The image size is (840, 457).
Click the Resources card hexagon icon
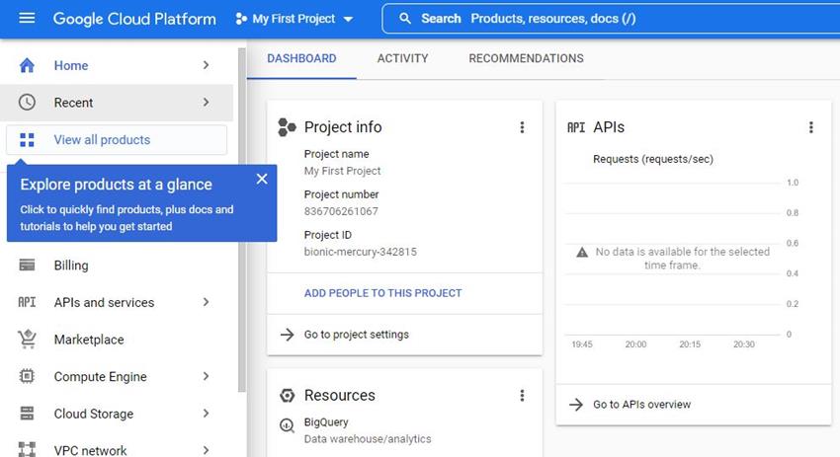click(x=288, y=396)
